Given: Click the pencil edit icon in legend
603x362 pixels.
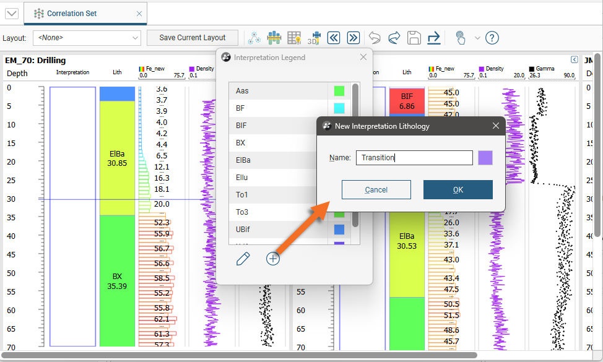Looking at the screenshot, I should pos(243,259).
